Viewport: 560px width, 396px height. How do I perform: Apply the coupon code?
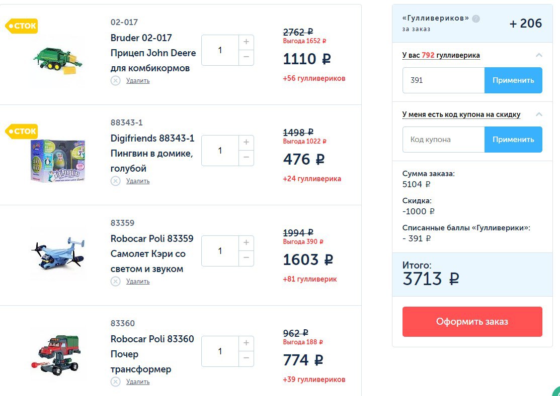tap(513, 139)
